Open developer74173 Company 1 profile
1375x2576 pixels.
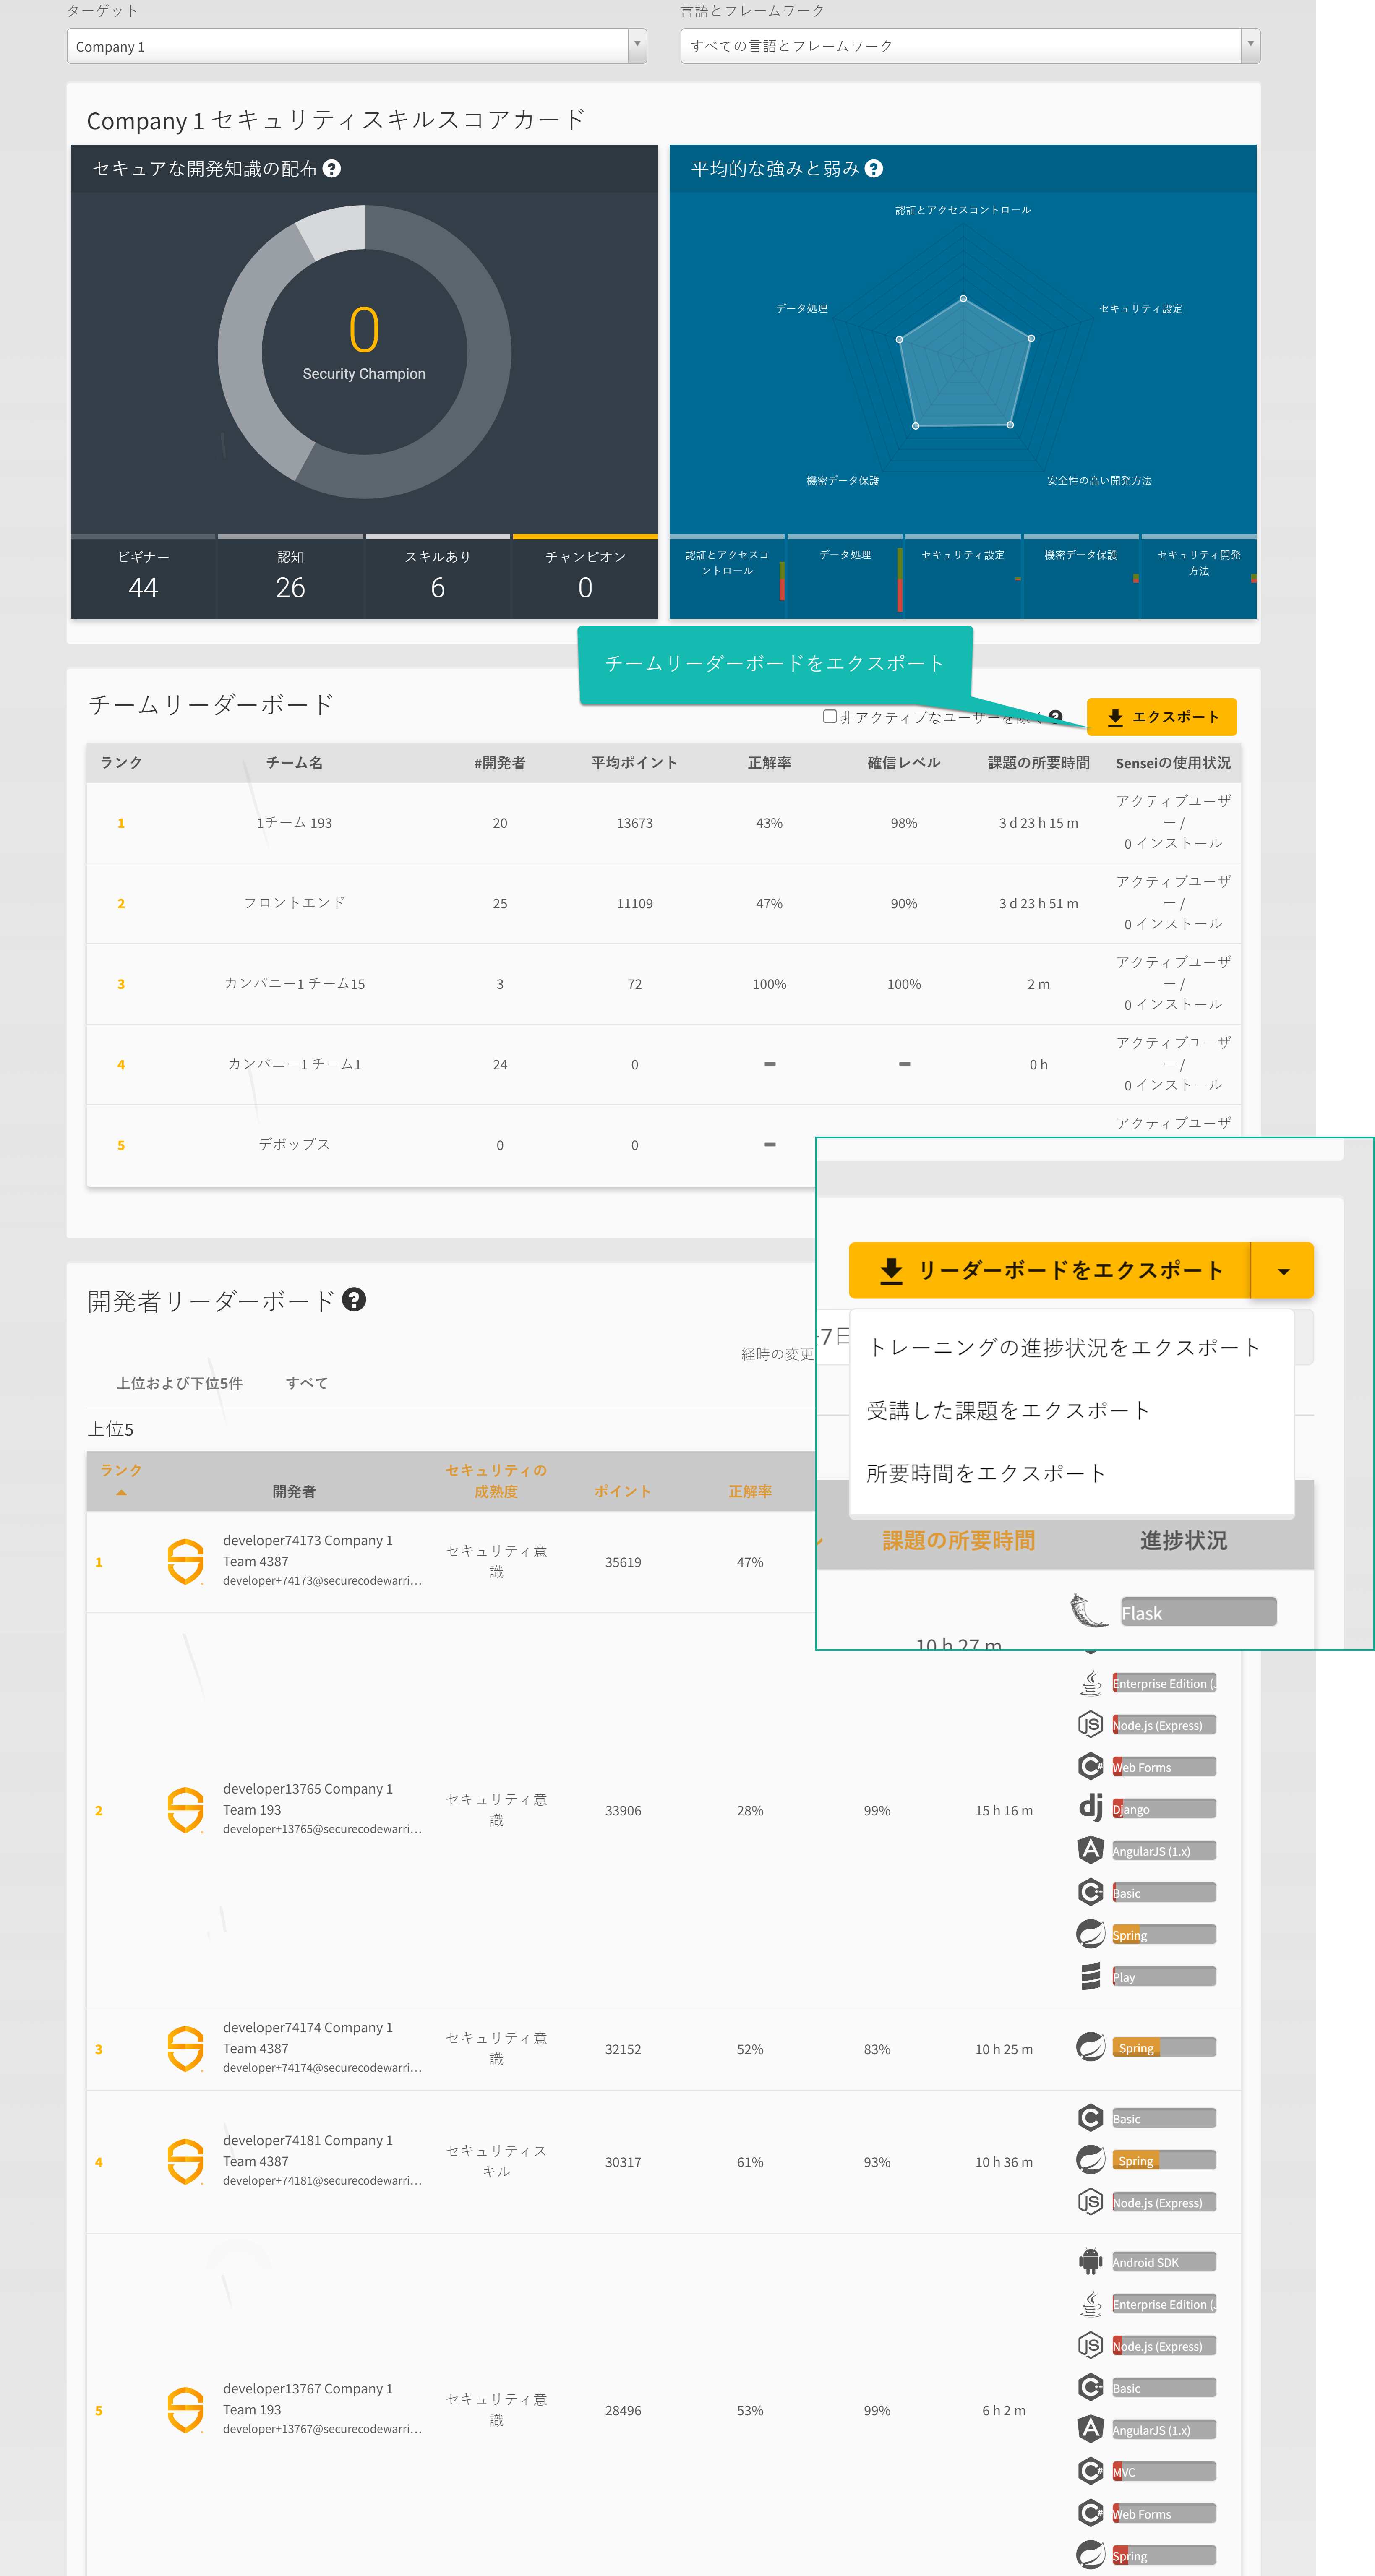click(307, 1540)
